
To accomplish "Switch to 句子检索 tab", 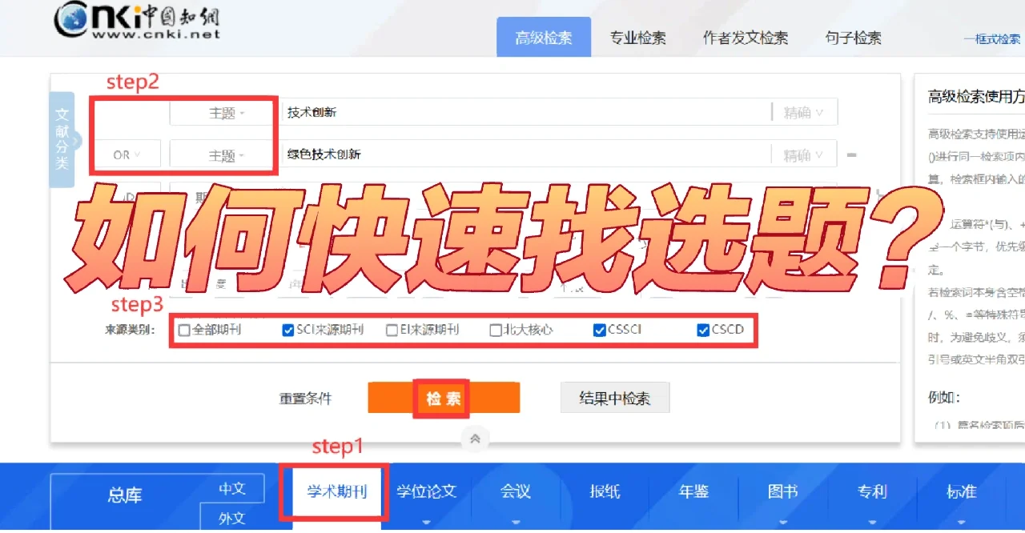I will tap(854, 38).
